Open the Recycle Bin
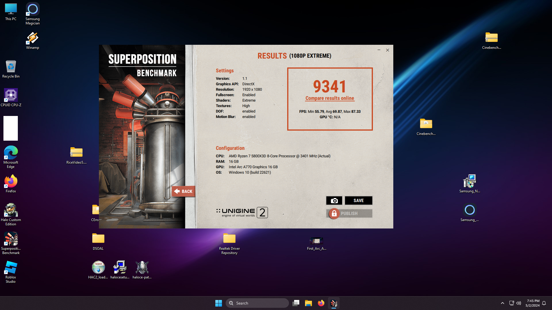 point(11,69)
